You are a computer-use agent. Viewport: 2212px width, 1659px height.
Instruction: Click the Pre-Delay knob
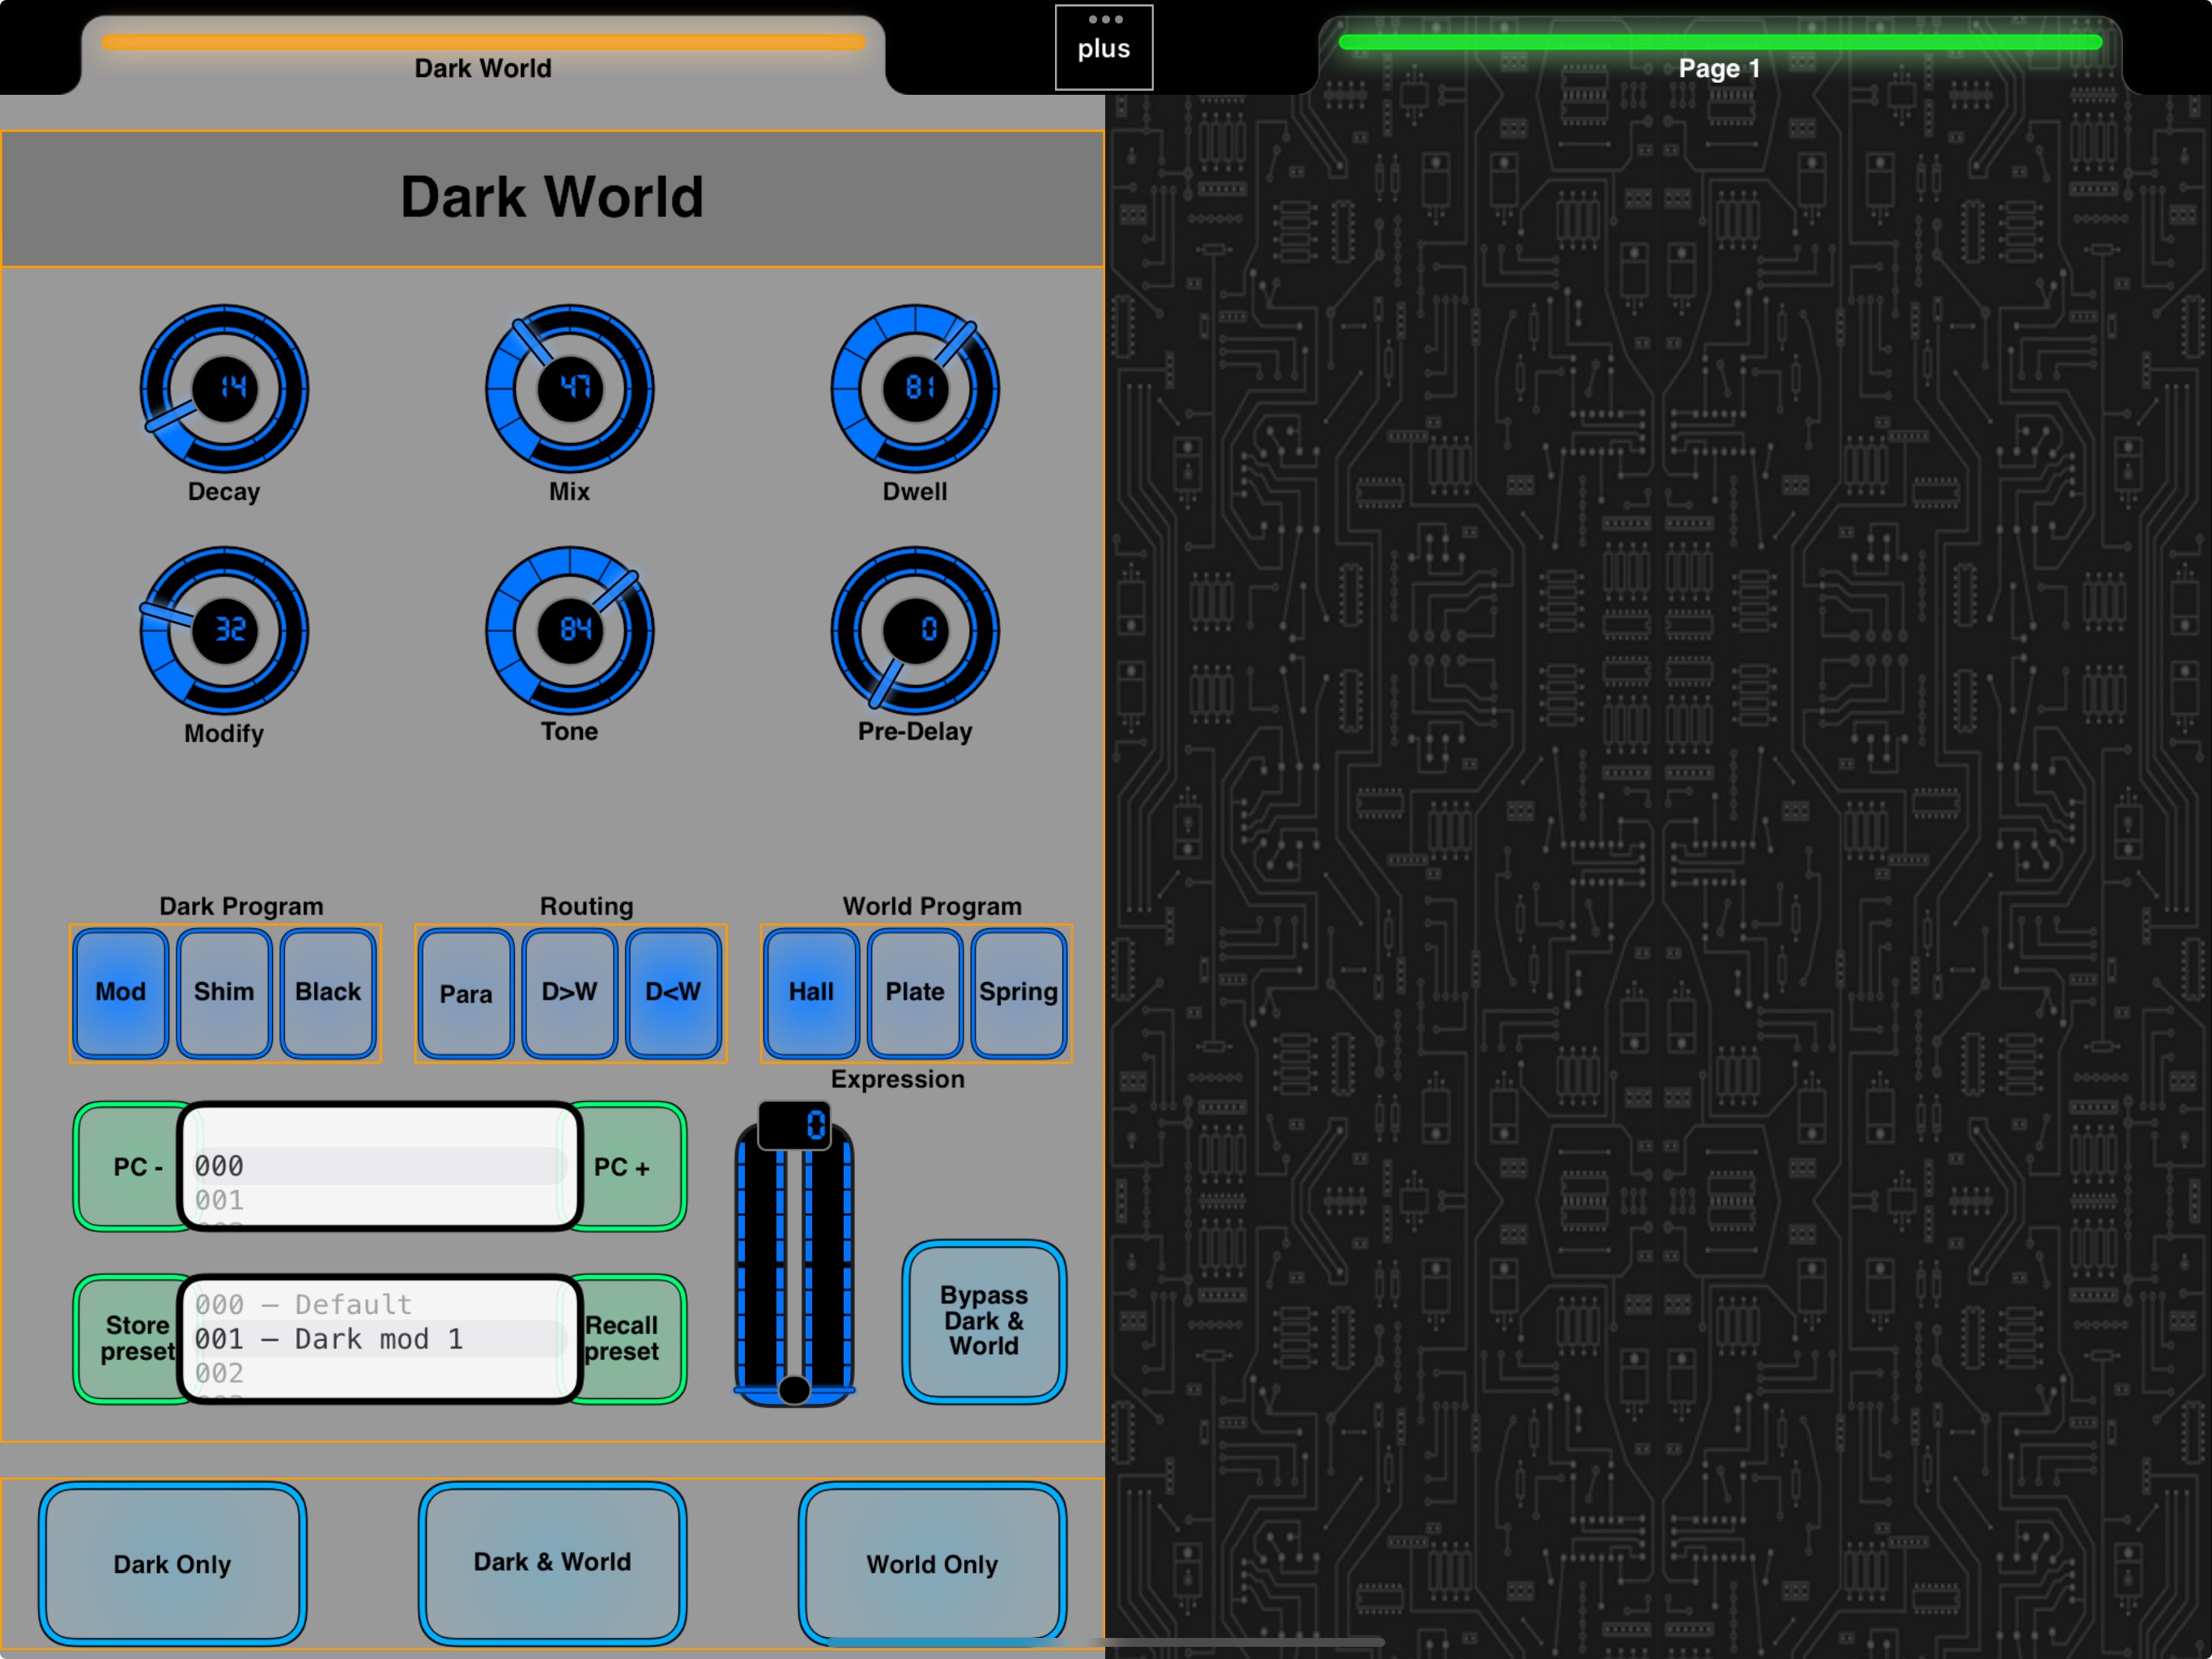tap(915, 629)
